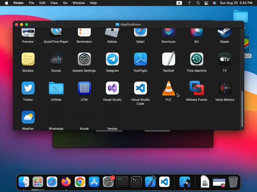The image size is (257, 192).
Task: Select Visual Studio Code in Applications window
Action: pos(141,88)
